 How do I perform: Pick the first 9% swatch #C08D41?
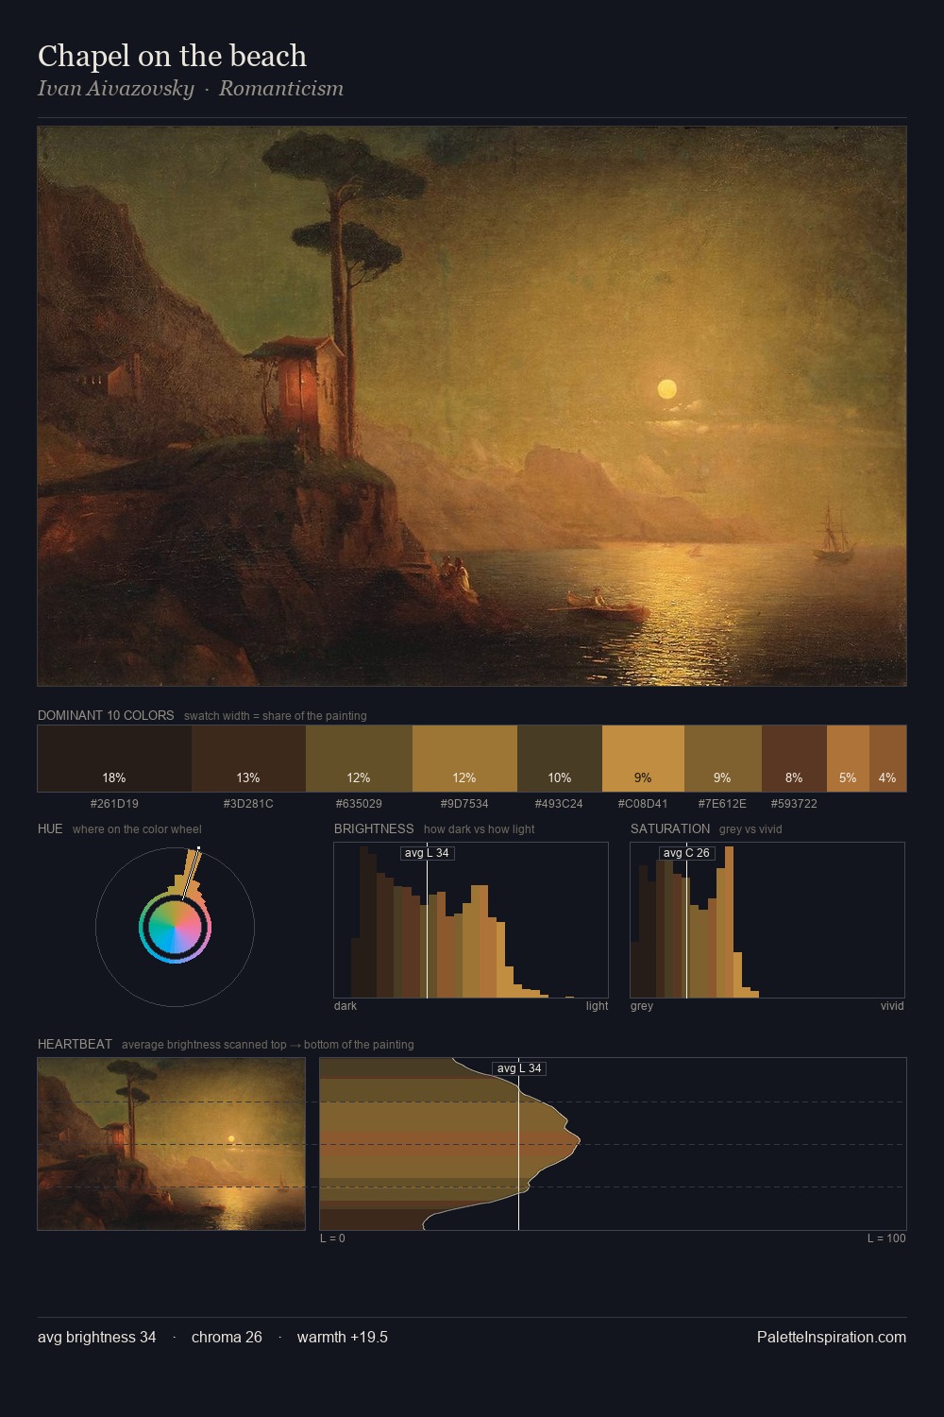(x=643, y=759)
